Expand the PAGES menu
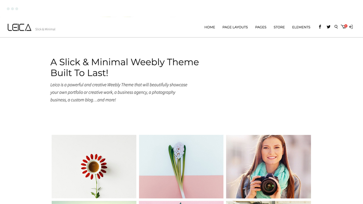This screenshot has width=363, height=204. coord(261,27)
